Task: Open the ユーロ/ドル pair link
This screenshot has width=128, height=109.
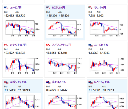Action: click(x=101, y=45)
